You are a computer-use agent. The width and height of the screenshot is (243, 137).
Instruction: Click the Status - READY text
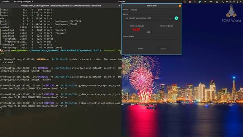(x=128, y=37)
